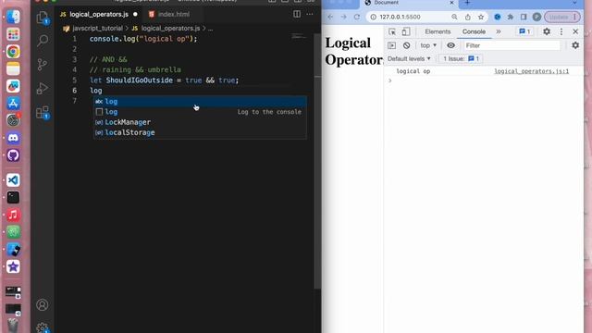Click the logical_operators.js breadcrumb
Screen dimensions: 592x333
pyautogui.click(x=170, y=29)
